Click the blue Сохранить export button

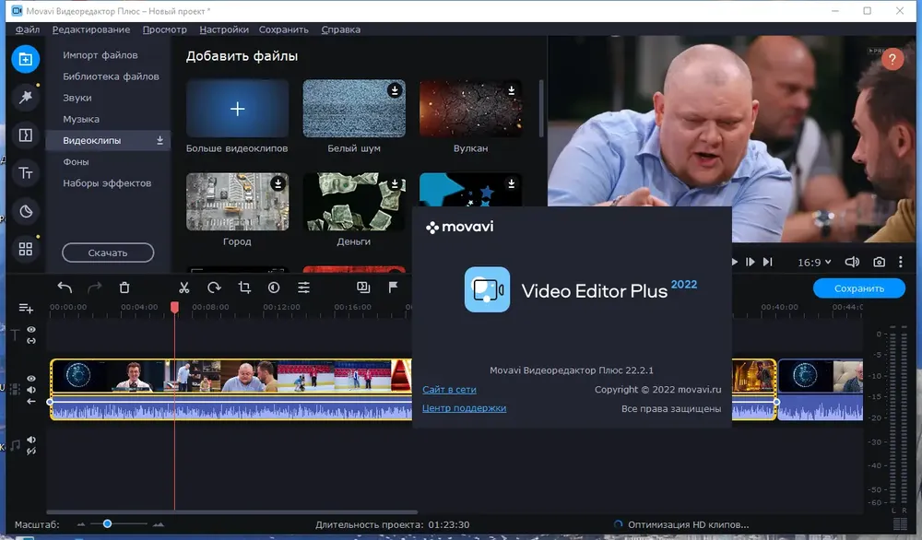858,288
